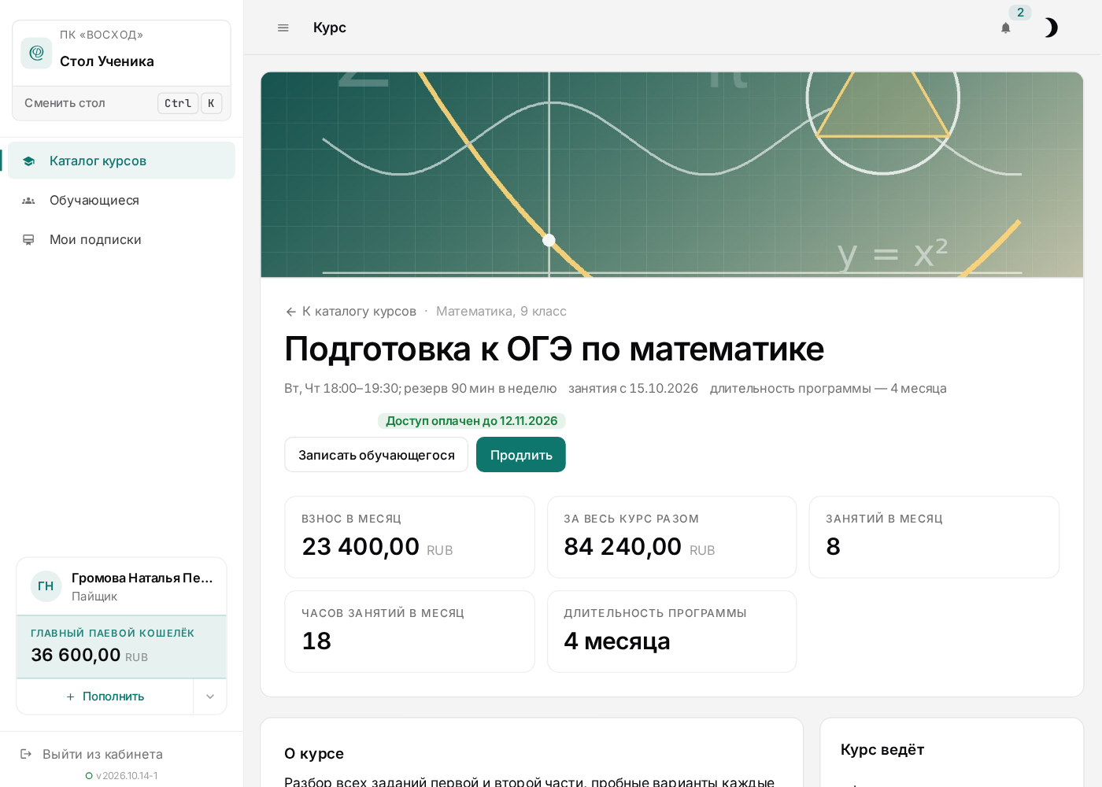The image size is (1102, 787).
Task: Open notifications bell icon
Action: [x=1005, y=28]
